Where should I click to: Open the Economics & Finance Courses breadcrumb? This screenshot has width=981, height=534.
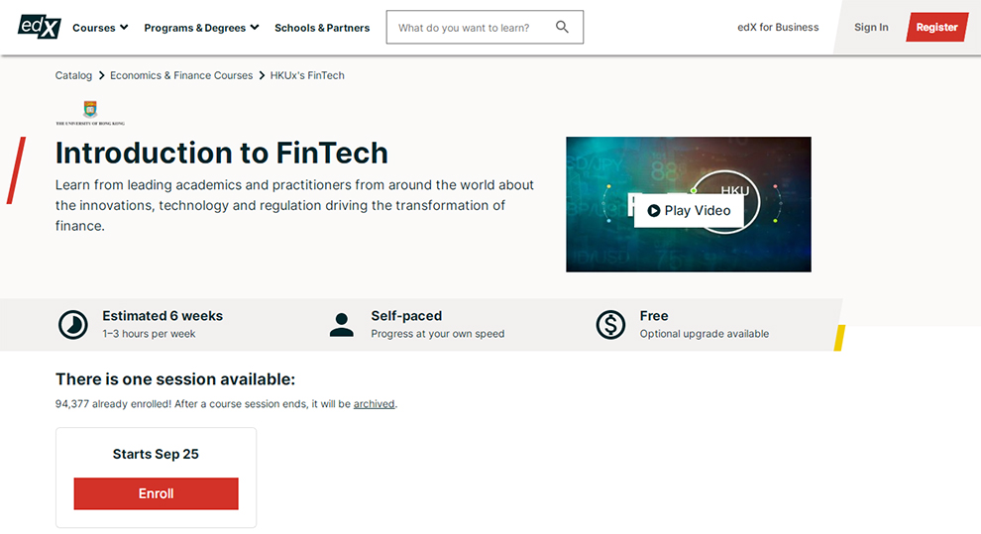pos(181,75)
